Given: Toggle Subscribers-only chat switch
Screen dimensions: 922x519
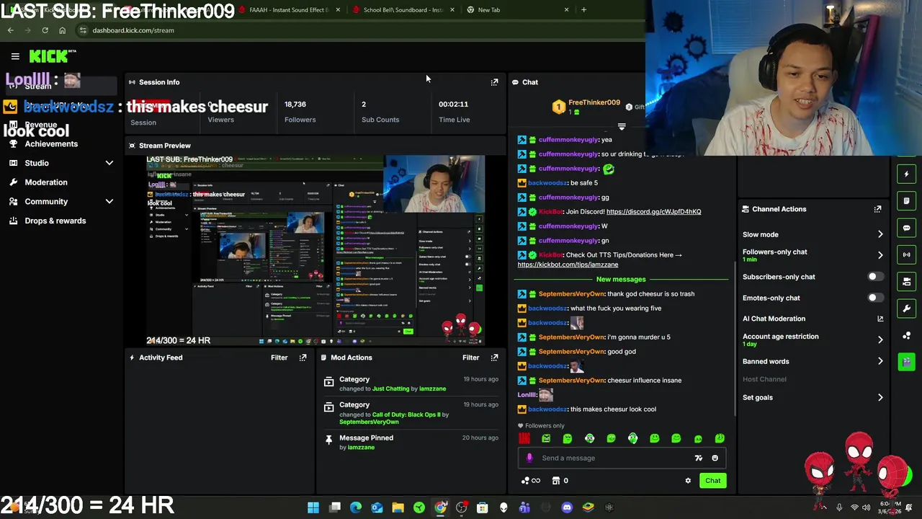Looking at the screenshot, I should 874,277.
